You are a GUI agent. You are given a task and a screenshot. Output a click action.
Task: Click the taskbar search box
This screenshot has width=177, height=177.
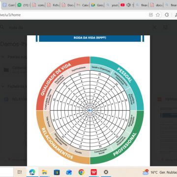[x=6, y=172]
